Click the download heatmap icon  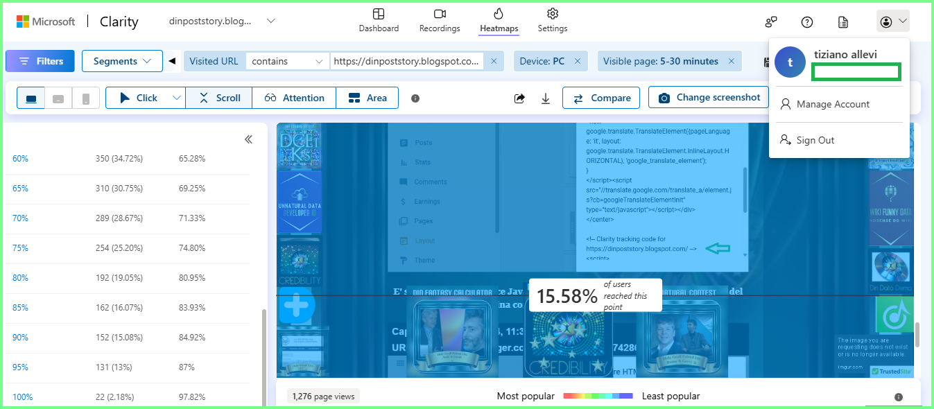click(546, 98)
